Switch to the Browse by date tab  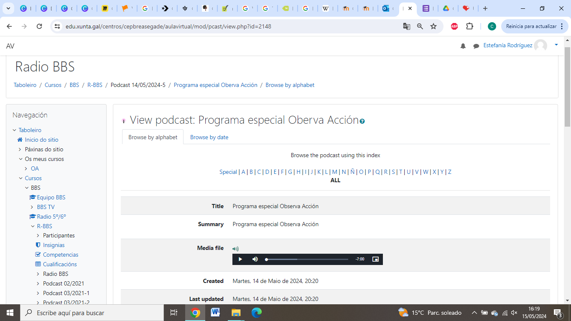click(209, 137)
